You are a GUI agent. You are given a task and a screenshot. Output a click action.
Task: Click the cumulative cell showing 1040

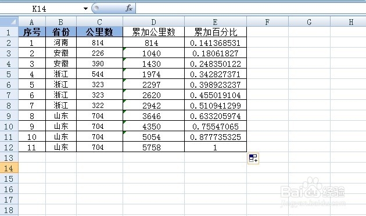(153, 53)
